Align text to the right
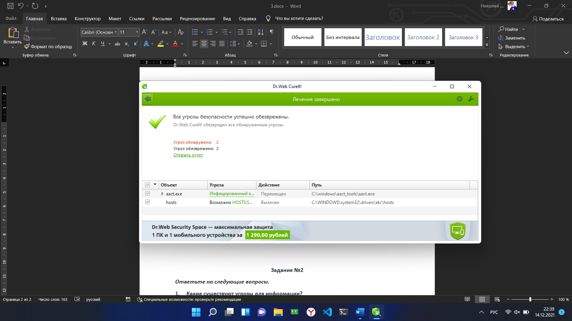572x321 pixels. [213, 44]
